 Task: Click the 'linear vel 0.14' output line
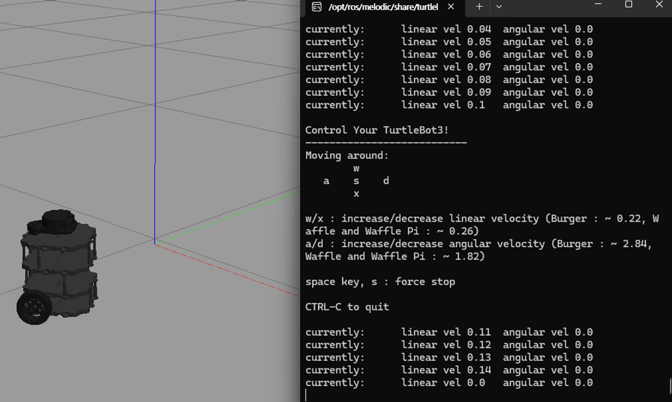(x=449, y=370)
